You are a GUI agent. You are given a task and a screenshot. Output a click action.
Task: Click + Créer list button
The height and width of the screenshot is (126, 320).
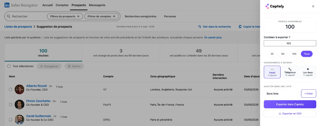309,93
